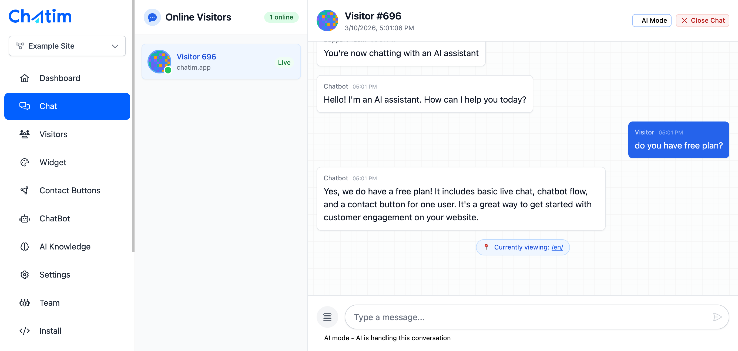This screenshot has width=738, height=351.
Task: Click the chatbot greeting 'Hello! I'm an AI assistant'
Action: click(425, 94)
